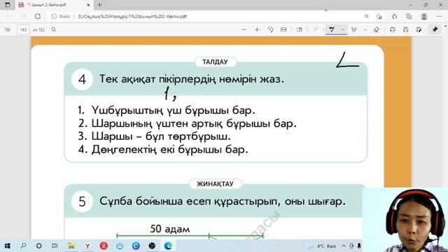
Task: Activate the Read aloud tool
Action: pyautogui.click(x=316, y=29)
